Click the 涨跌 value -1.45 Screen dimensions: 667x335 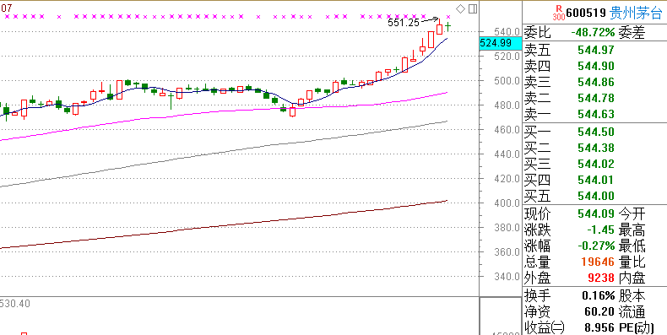[x=600, y=230]
